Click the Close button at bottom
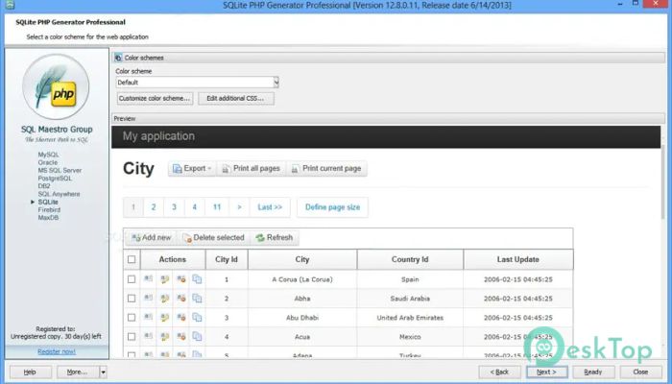This screenshot has height=384, width=672. pyautogui.click(x=640, y=372)
